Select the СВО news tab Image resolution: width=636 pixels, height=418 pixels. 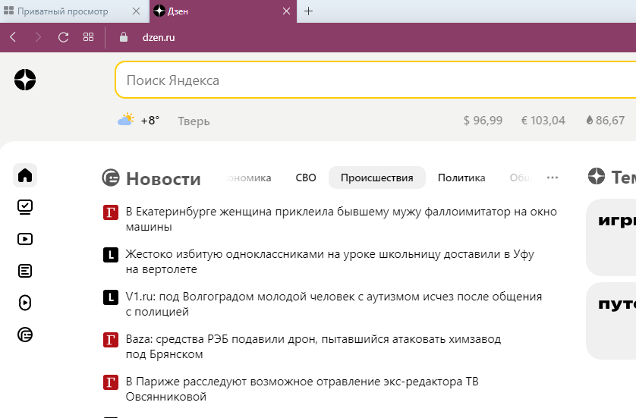click(306, 178)
